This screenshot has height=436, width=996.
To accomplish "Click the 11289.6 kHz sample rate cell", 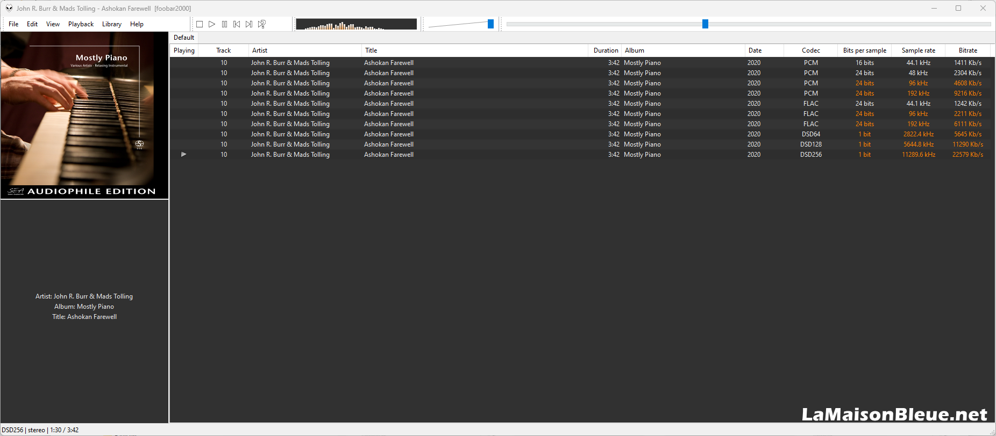I will click(919, 155).
